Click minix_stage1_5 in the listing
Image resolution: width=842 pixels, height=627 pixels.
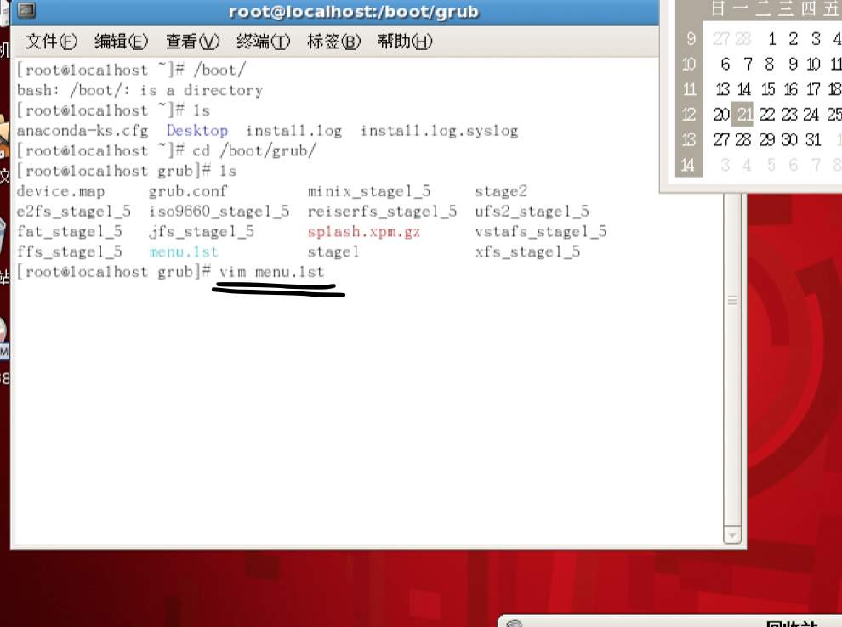tap(369, 191)
